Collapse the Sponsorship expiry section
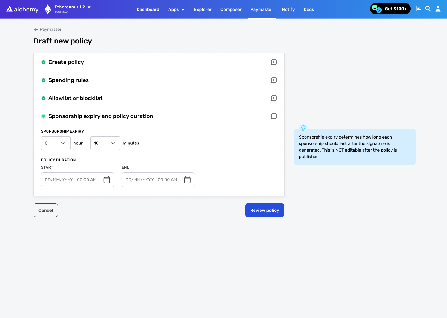 click(x=274, y=116)
